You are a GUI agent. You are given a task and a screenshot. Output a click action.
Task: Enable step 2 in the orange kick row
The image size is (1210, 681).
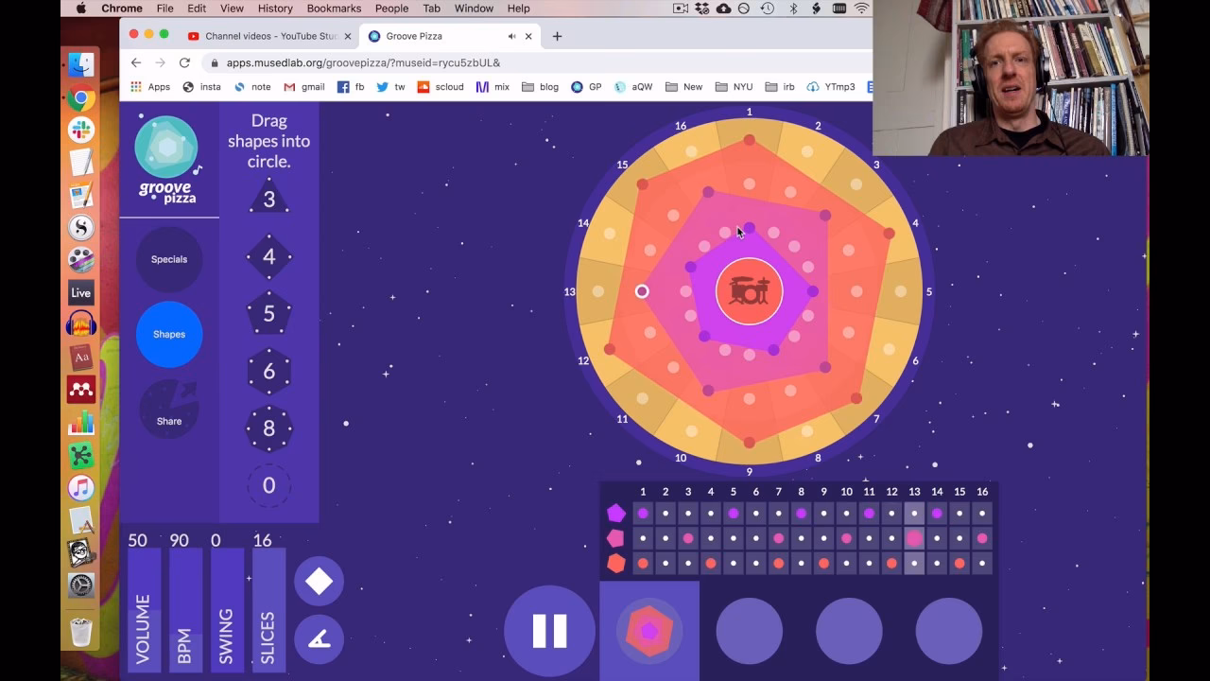point(665,564)
